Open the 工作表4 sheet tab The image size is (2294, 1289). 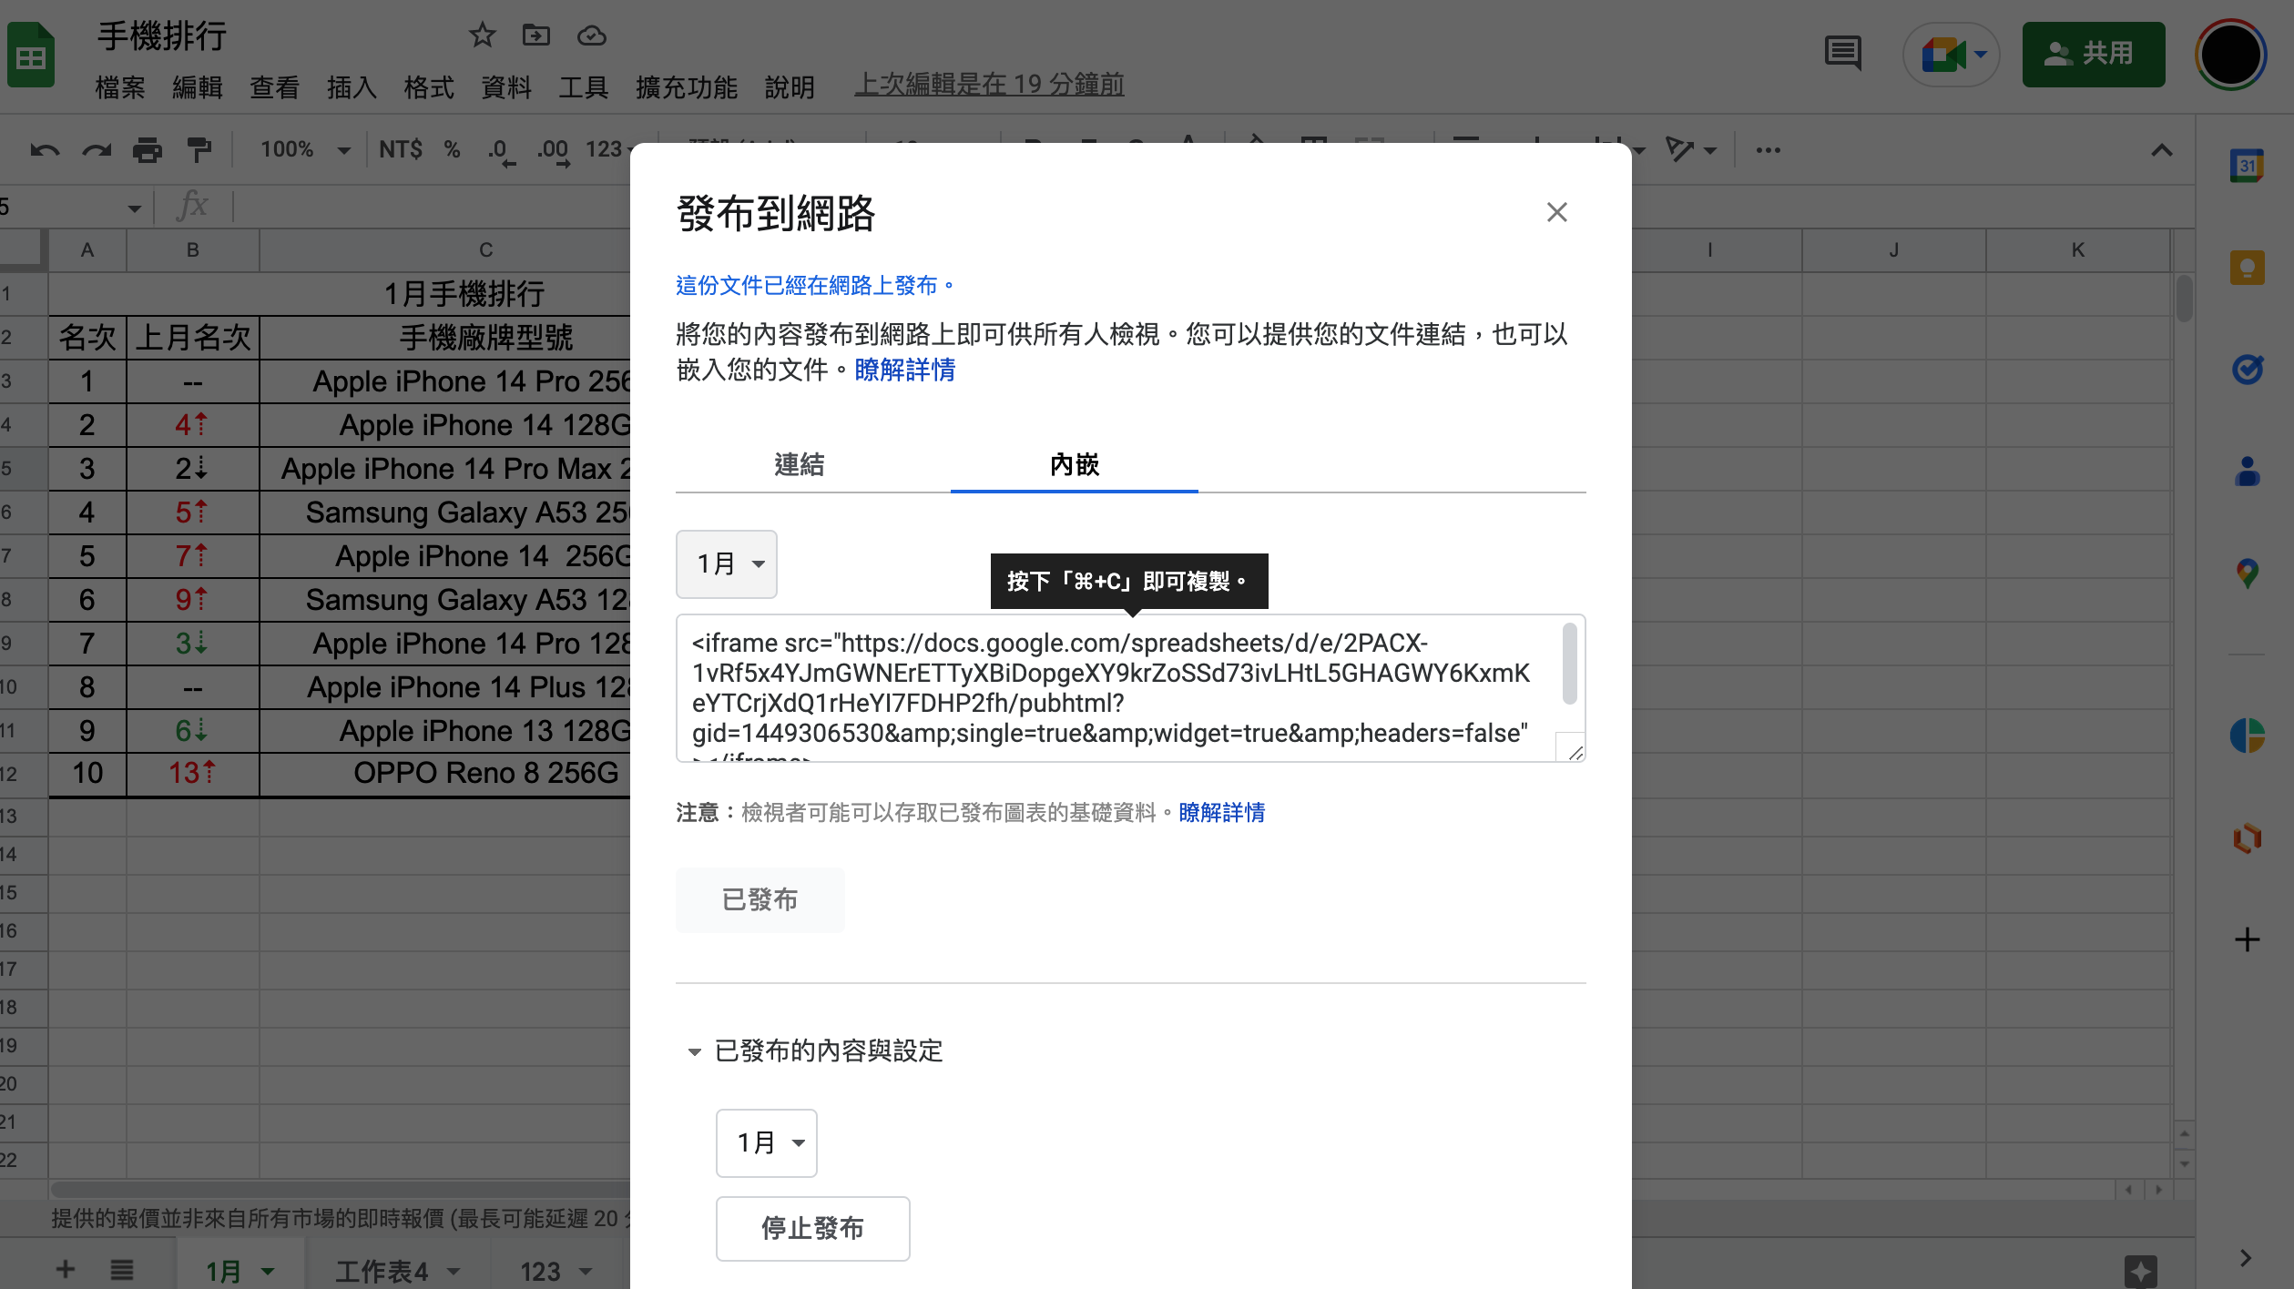tap(397, 1270)
